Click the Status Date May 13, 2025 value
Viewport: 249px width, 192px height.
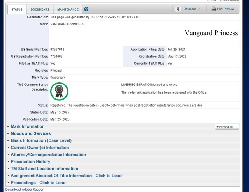click(x=60, y=112)
